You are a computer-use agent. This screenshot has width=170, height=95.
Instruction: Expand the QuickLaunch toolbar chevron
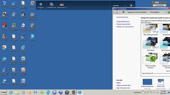[x=143, y=91]
